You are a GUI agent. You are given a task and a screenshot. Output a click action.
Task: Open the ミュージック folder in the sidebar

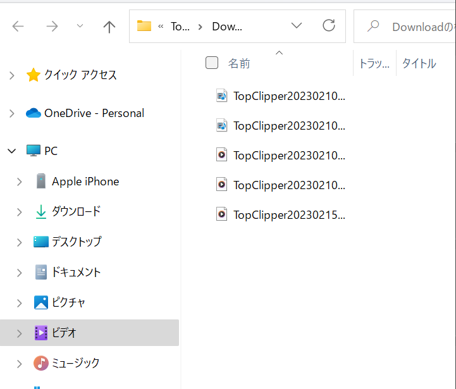(x=75, y=363)
